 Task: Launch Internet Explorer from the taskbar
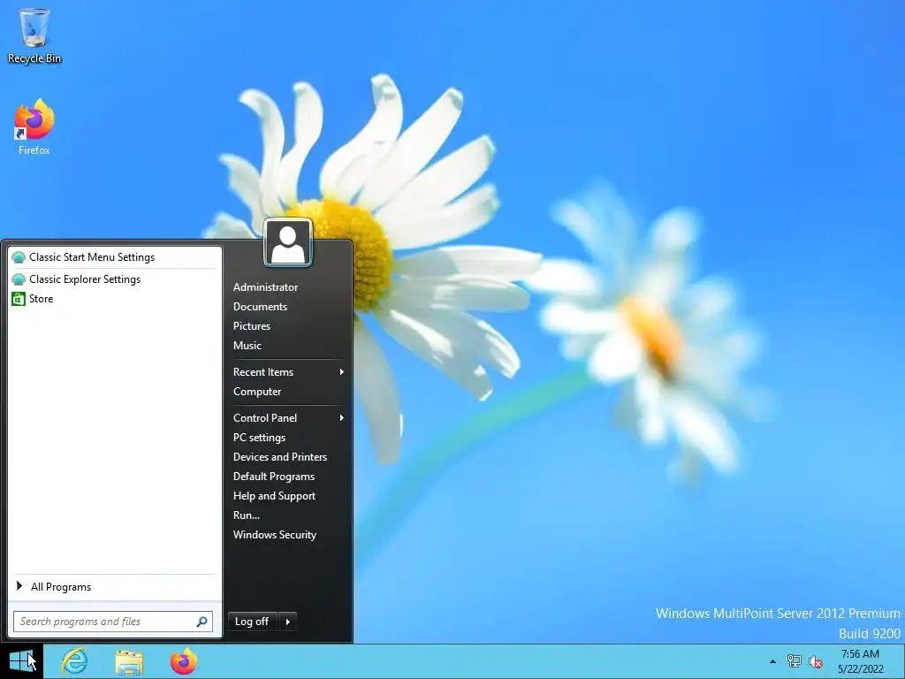click(74, 661)
